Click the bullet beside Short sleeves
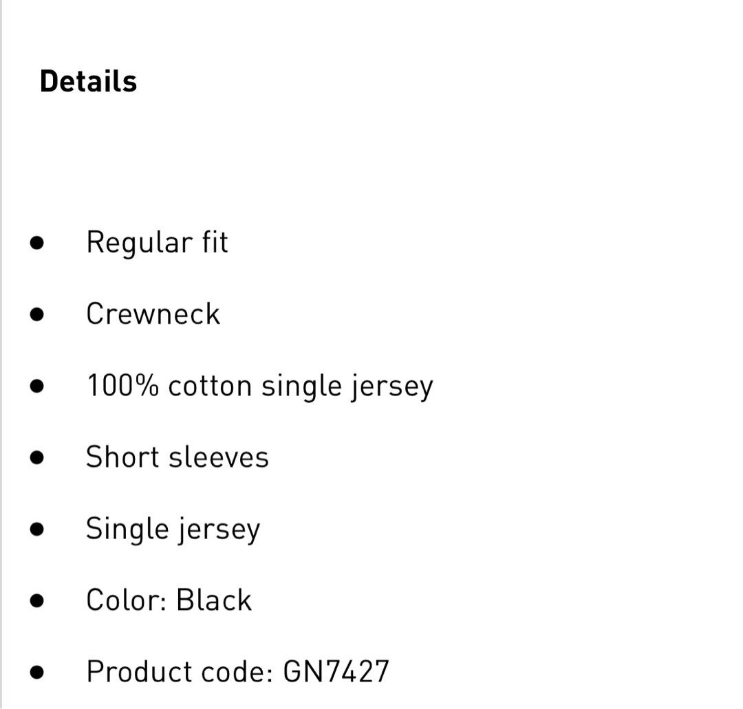Screen dimensions: 743x709 click(37, 457)
